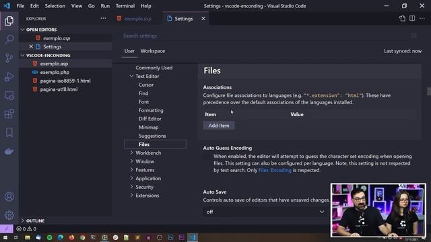The image size is (431, 242).
Task: Expand the Extensions settings category
Action: [x=131, y=196]
